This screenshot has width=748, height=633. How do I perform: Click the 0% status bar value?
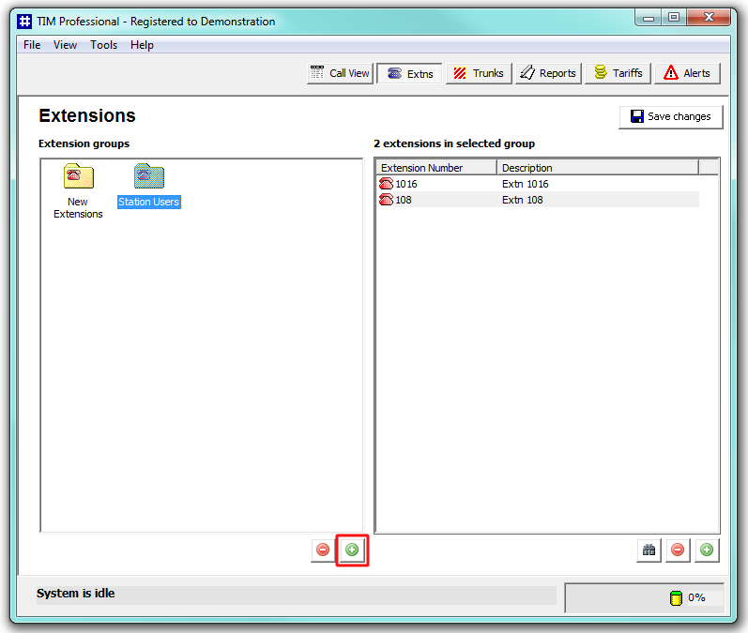pyautogui.click(x=696, y=597)
